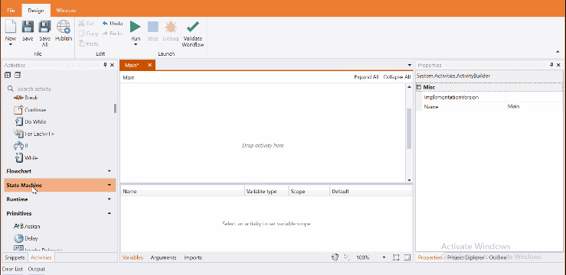The width and height of the screenshot is (566, 275).
Task: Select the Continue activity
Action: [30, 110]
